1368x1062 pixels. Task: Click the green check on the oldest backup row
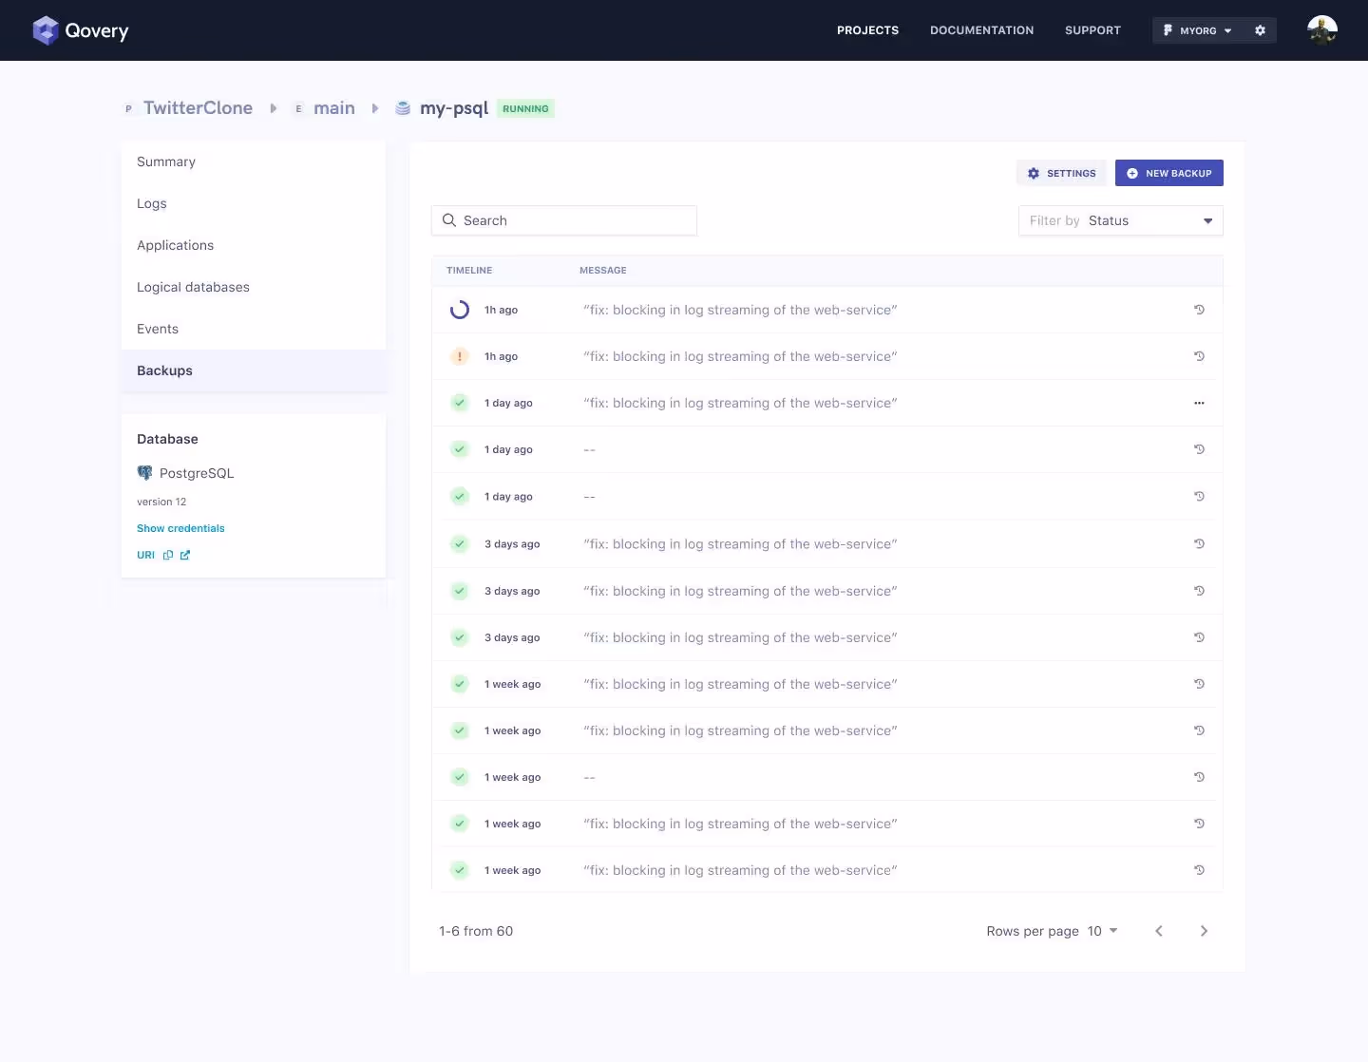[460, 870]
